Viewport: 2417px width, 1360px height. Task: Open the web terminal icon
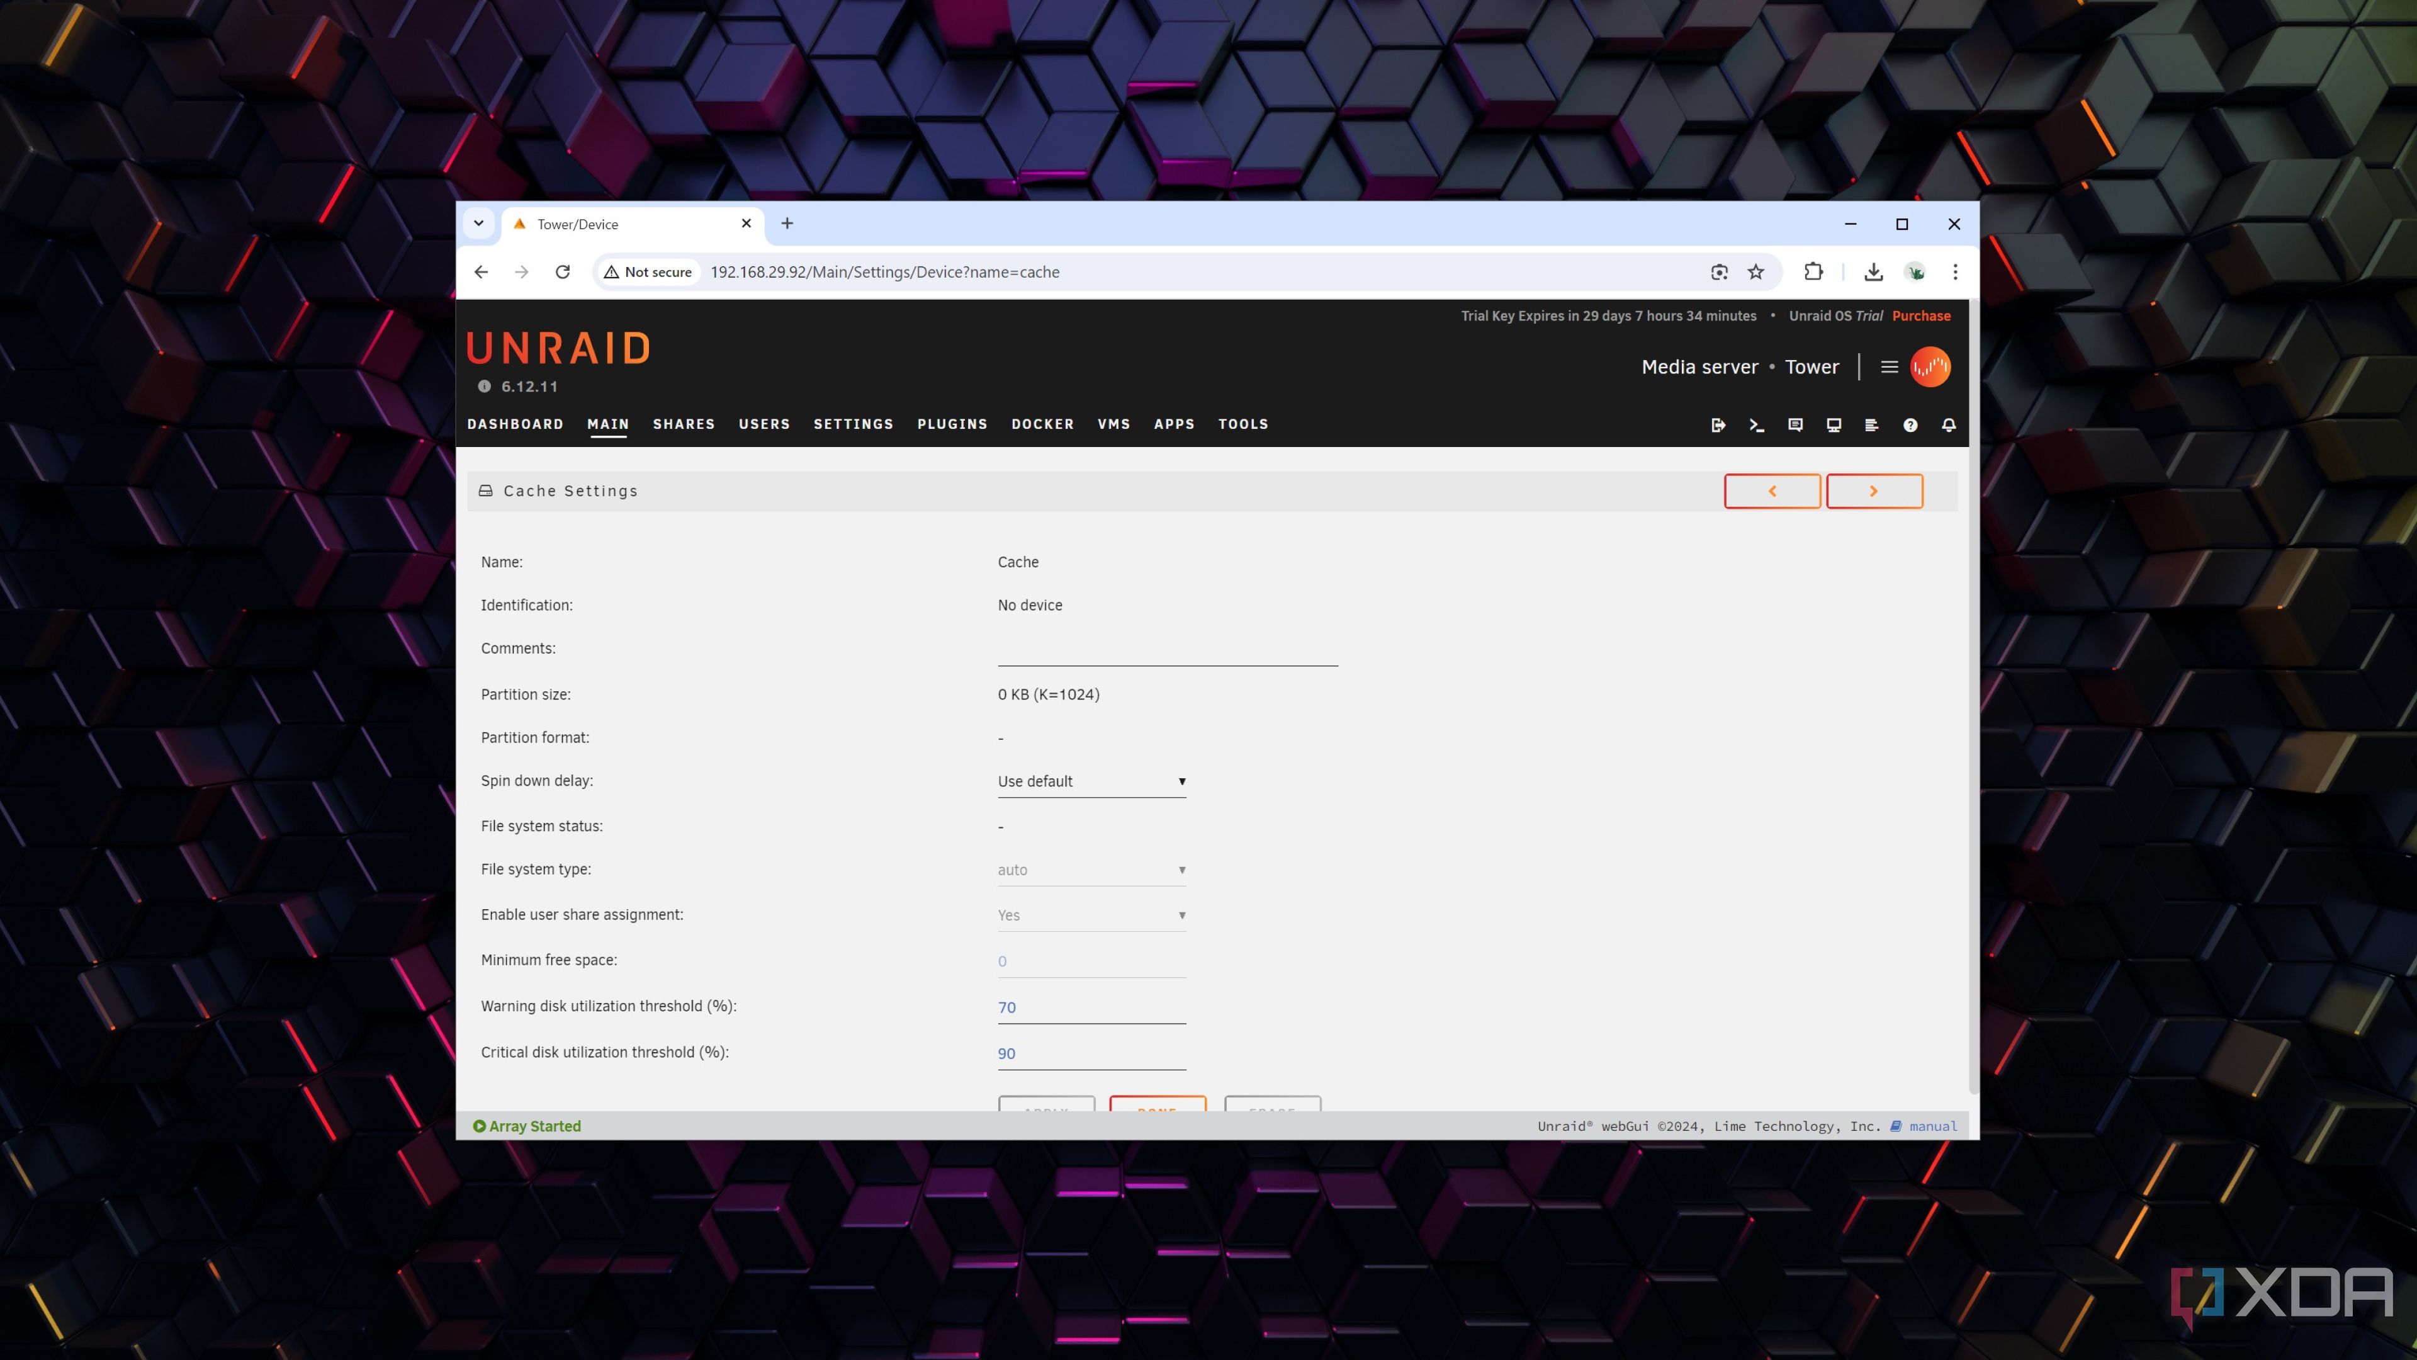[1757, 425]
